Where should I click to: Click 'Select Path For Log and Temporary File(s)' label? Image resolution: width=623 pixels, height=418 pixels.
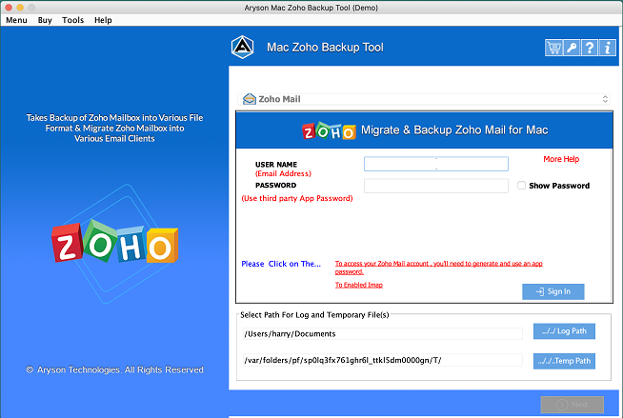[x=314, y=315]
